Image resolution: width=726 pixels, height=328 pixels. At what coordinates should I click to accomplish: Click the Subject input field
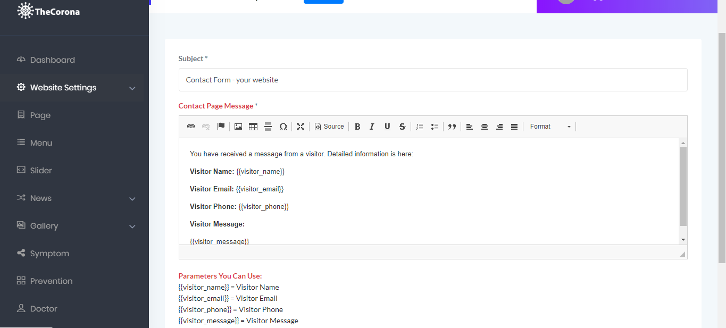click(433, 80)
